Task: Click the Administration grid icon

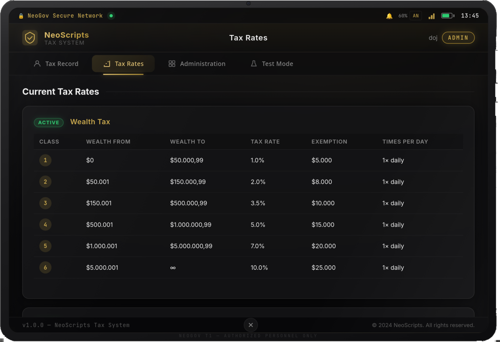Action: (172, 64)
